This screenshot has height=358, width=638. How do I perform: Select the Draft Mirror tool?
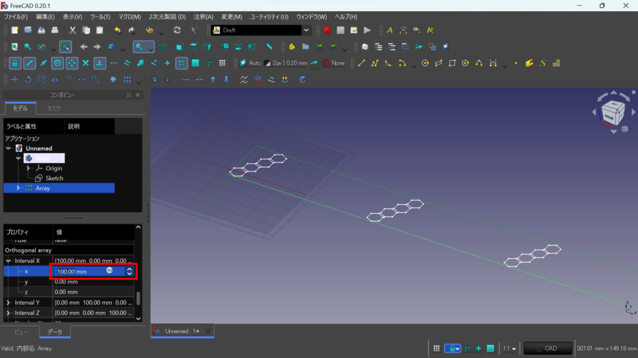[x=55, y=80]
